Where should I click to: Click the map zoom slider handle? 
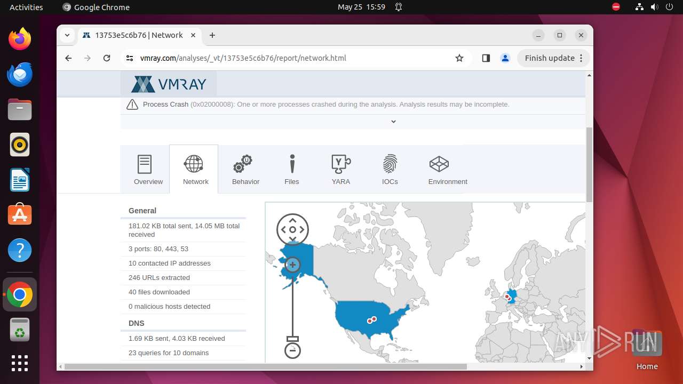(292, 339)
